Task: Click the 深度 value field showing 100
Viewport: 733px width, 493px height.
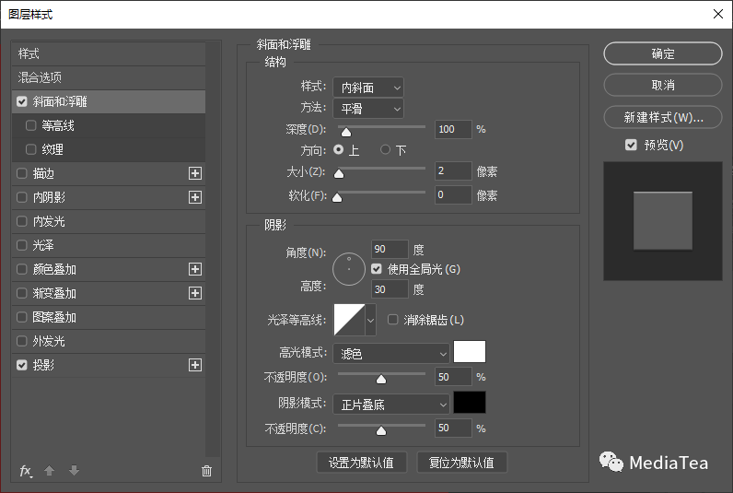Action: pos(453,129)
